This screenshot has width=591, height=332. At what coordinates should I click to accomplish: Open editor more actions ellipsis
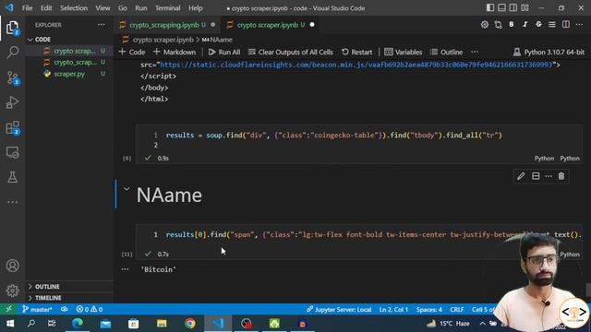pyautogui.click(x=579, y=25)
